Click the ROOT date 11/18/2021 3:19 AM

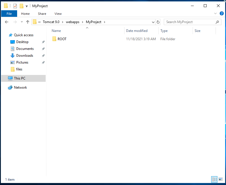click(x=141, y=39)
